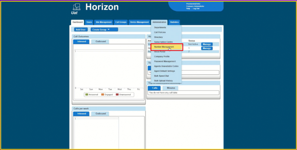Screen dimensions: 297x150
Task: Click the Uat environment label
Action: click(x=74, y=13)
